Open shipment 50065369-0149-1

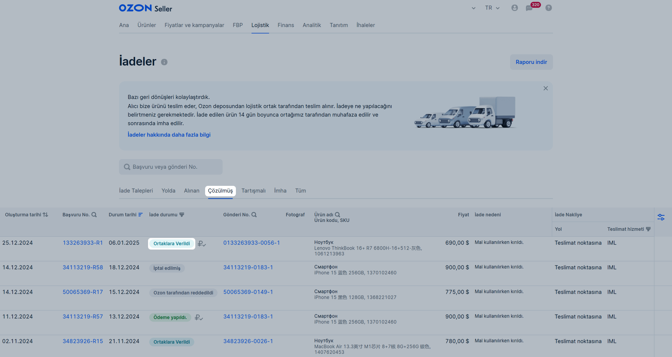[248, 292]
